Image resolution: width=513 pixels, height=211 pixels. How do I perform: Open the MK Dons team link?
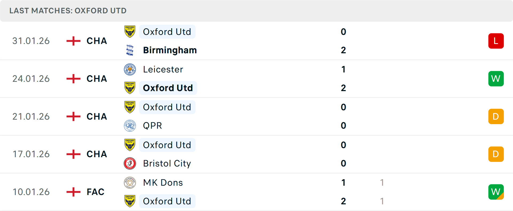pyautogui.click(x=163, y=183)
